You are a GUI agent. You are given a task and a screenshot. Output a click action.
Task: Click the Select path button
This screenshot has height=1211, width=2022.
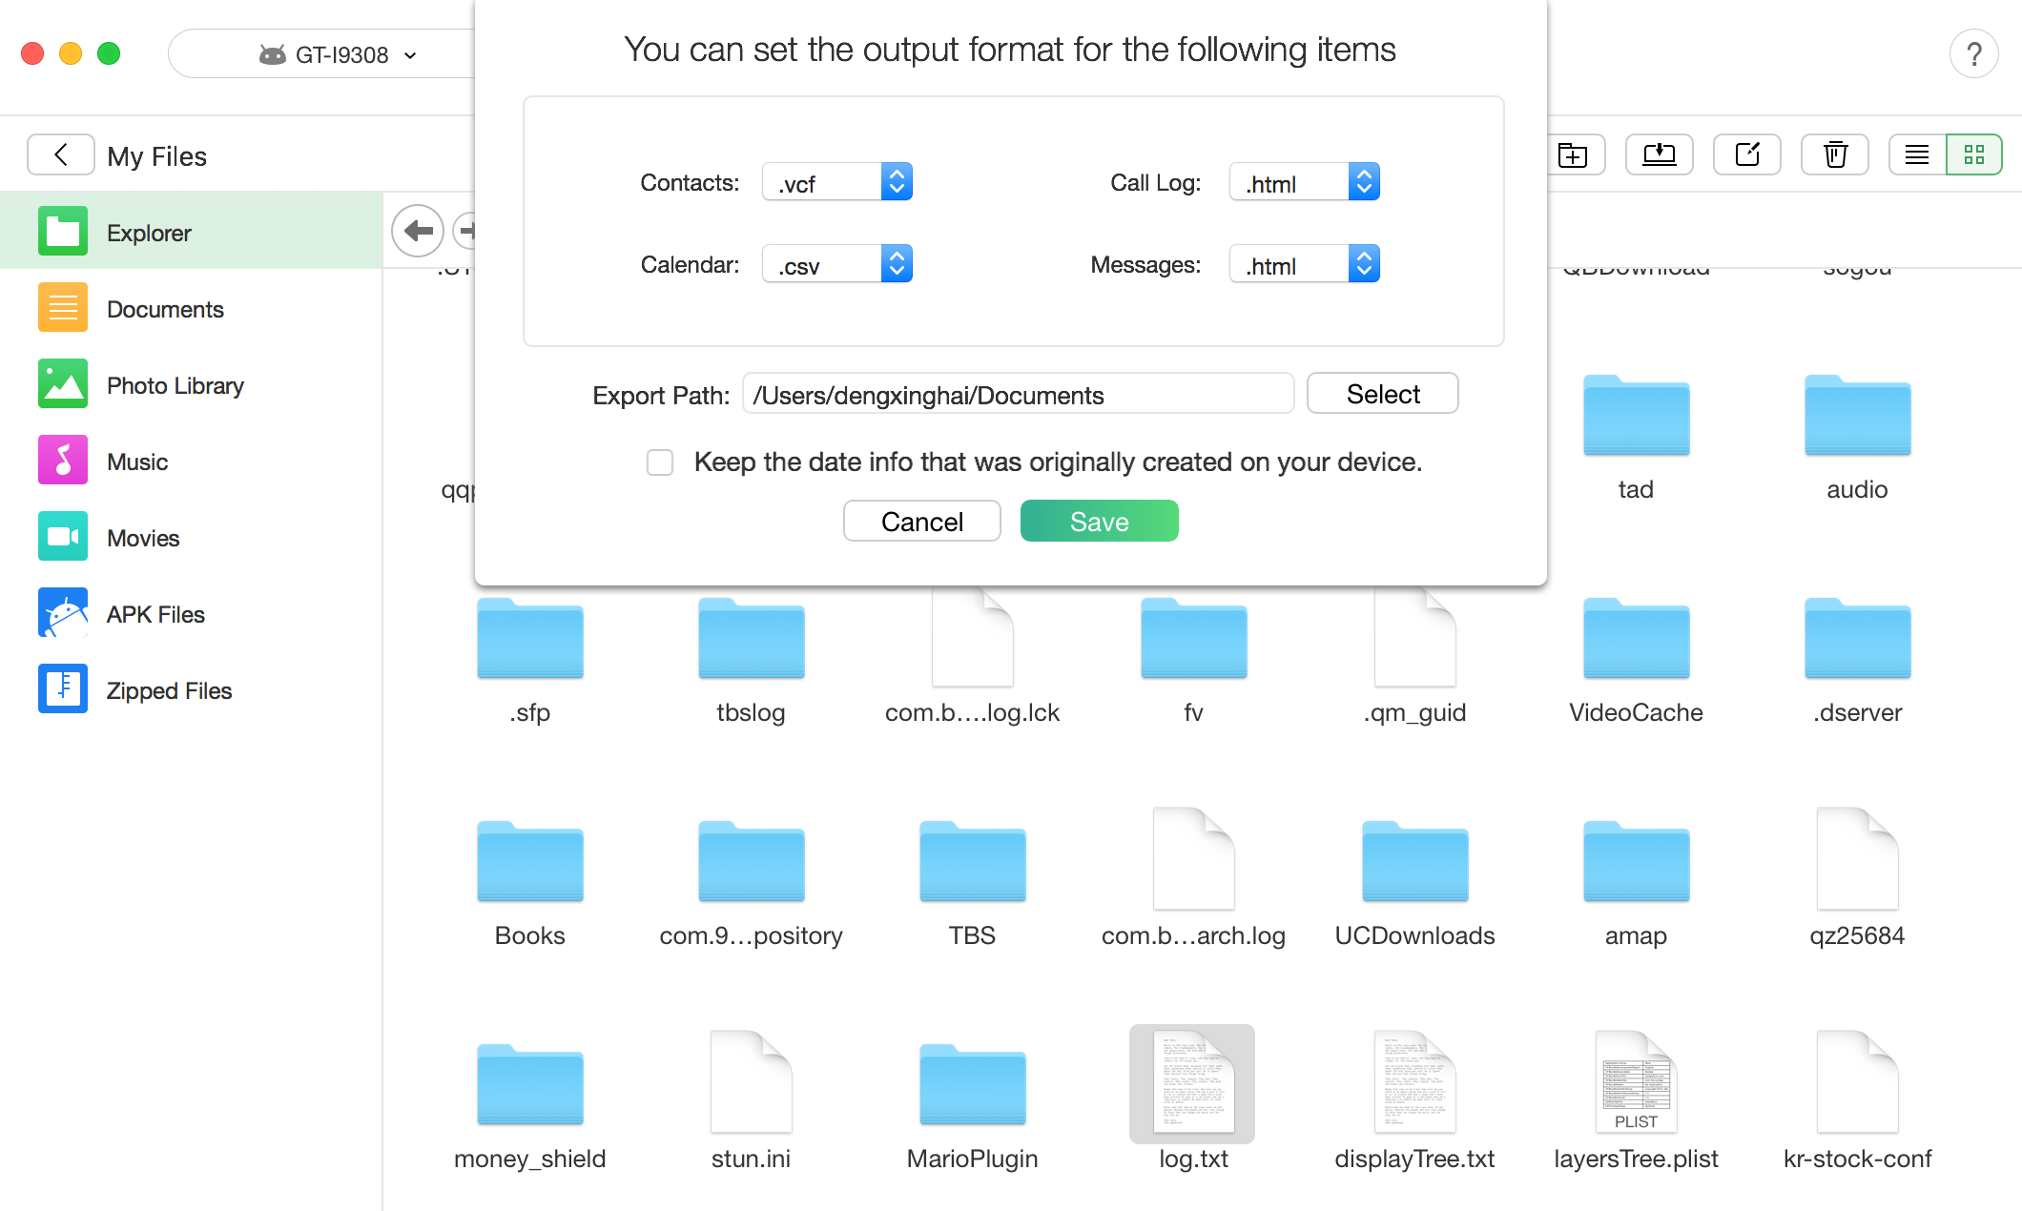point(1383,394)
